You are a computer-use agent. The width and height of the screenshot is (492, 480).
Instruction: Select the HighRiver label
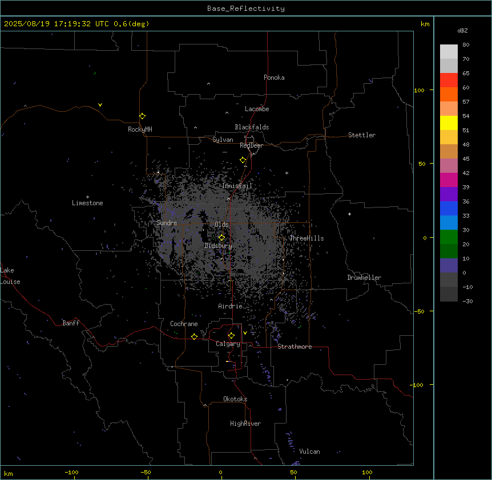[x=245, y=424]
